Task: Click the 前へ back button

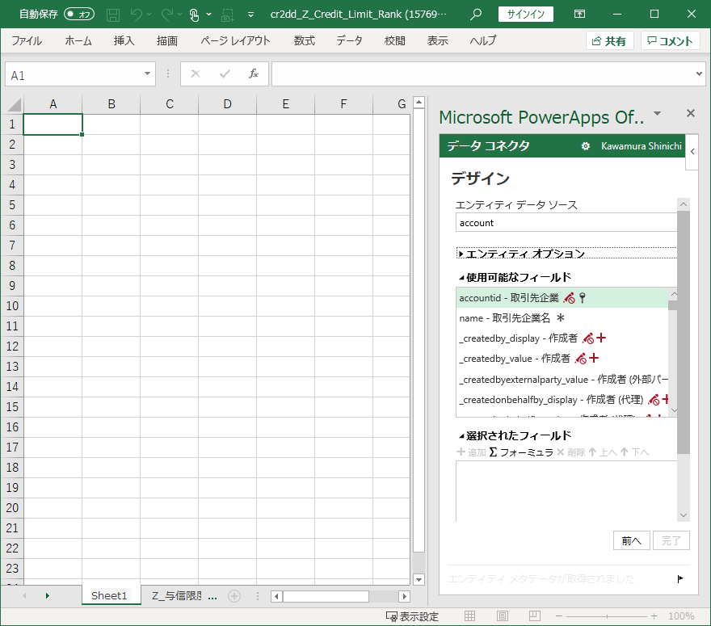Action: coord(632,540)
